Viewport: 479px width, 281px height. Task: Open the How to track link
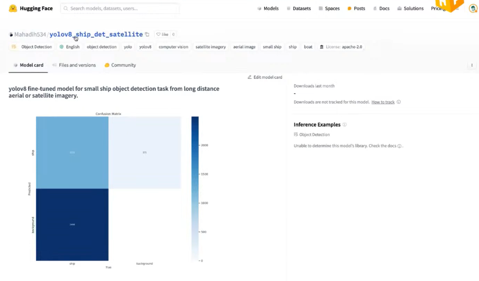click(383, 102)
